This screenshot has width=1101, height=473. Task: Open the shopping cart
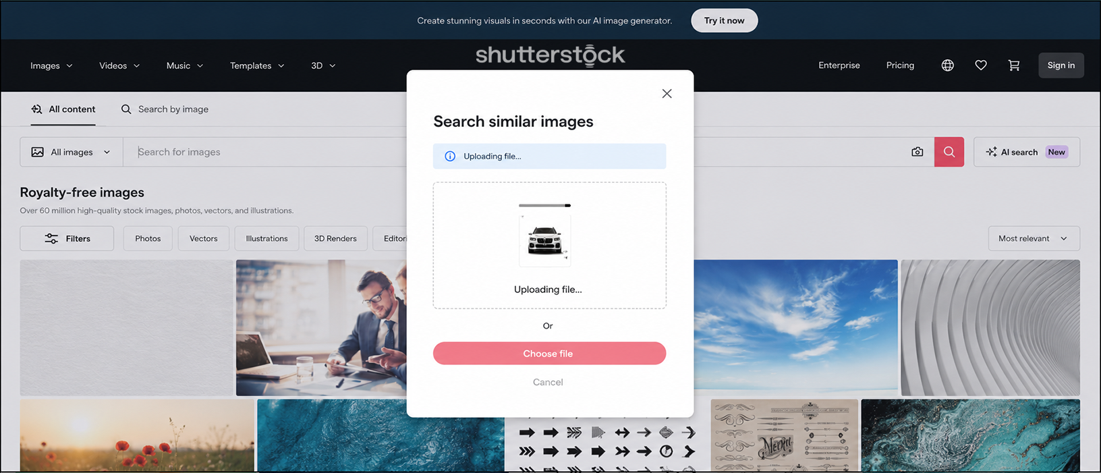coord(1014,65)
